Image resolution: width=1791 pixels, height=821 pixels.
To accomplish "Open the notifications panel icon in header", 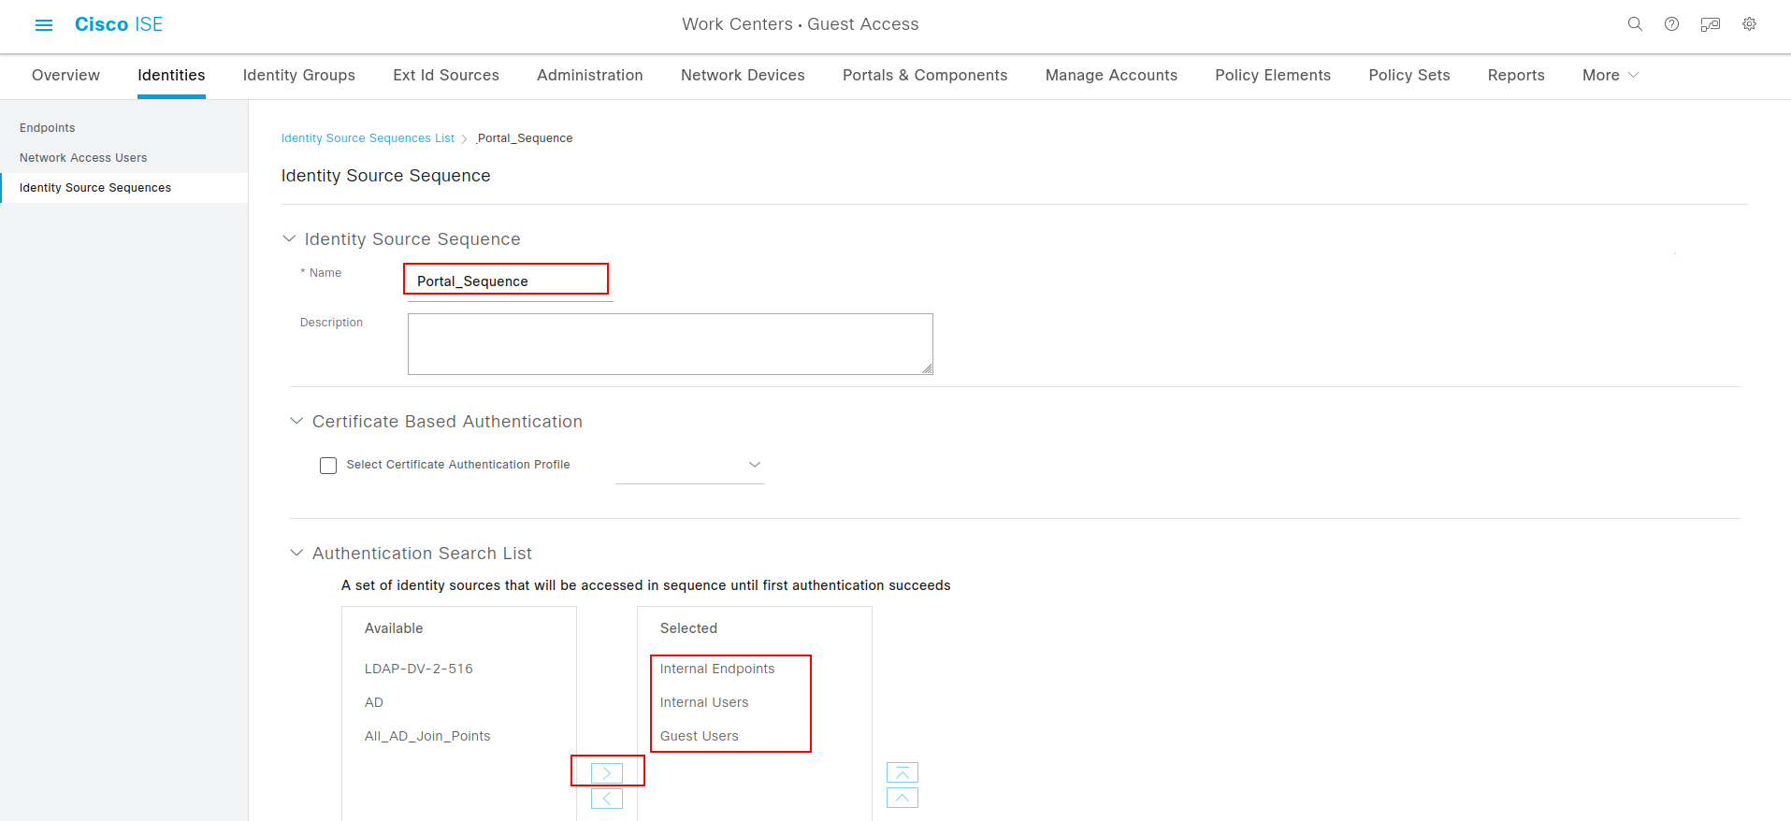I will pyautogui.click(x=1710, y=24).
